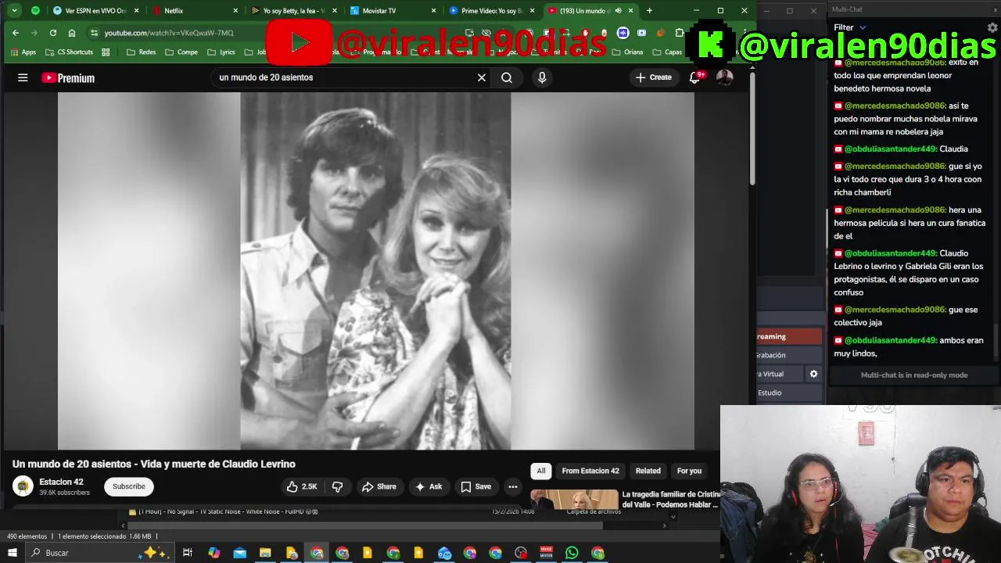The image size is (1001, 563).
Task: Open La tragedia familiar de Cristina title
Action: click(670, 500)
